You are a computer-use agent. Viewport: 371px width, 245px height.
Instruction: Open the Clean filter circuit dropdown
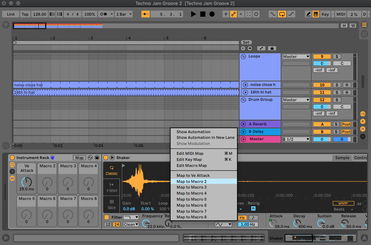(x=131, y=224)
